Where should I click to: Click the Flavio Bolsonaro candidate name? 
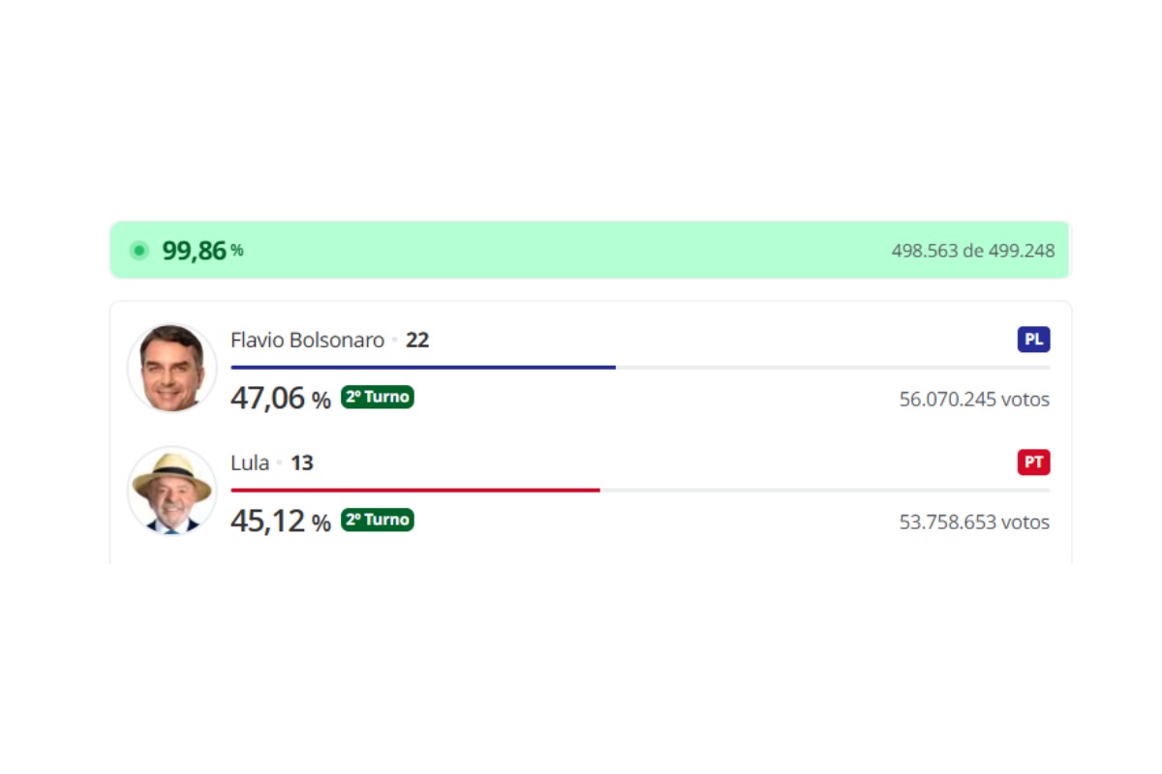(307, 341)
